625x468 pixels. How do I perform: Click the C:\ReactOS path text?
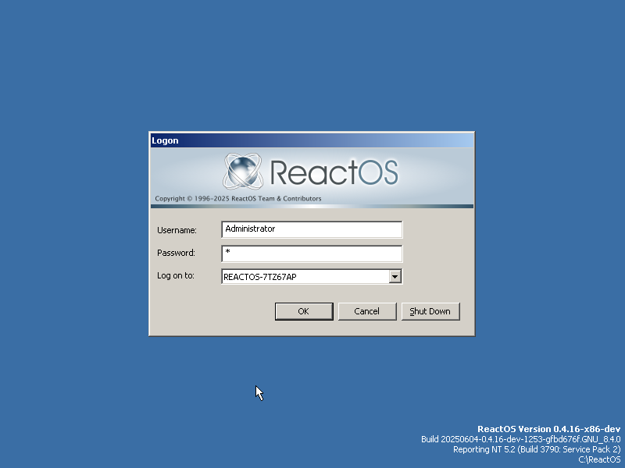coord(599,459)
